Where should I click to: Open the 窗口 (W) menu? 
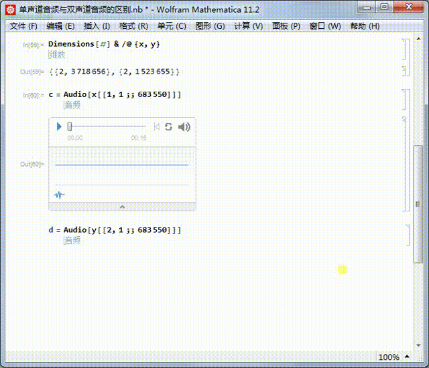[325, 26]
